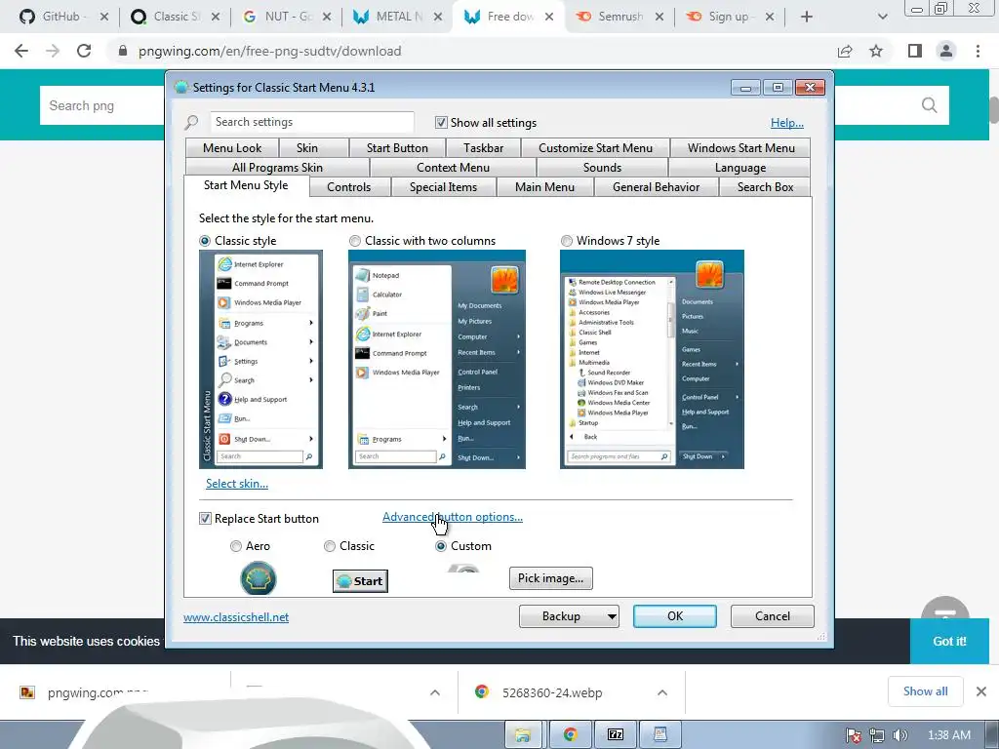Open the General Behavior tab

(656, 187)
